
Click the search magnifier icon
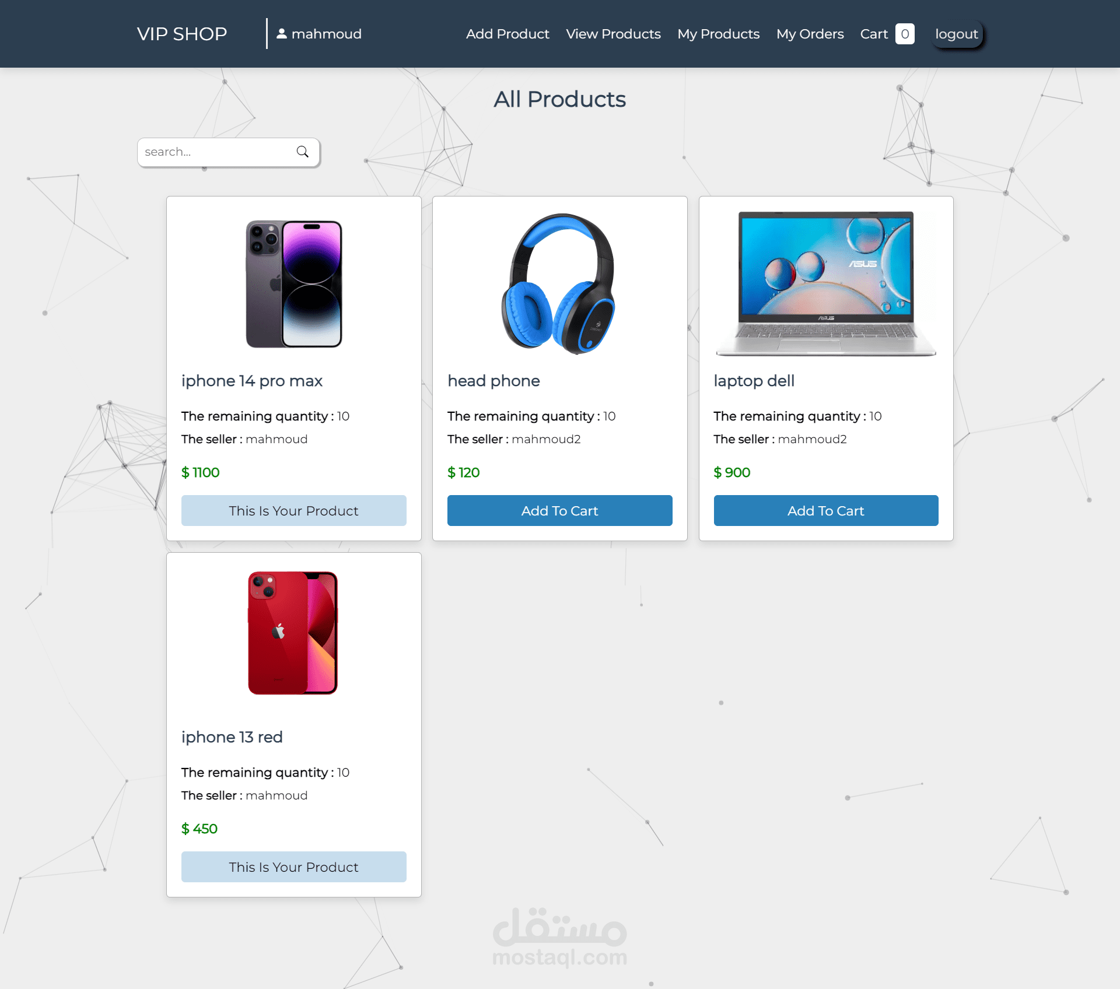[302, 152]
